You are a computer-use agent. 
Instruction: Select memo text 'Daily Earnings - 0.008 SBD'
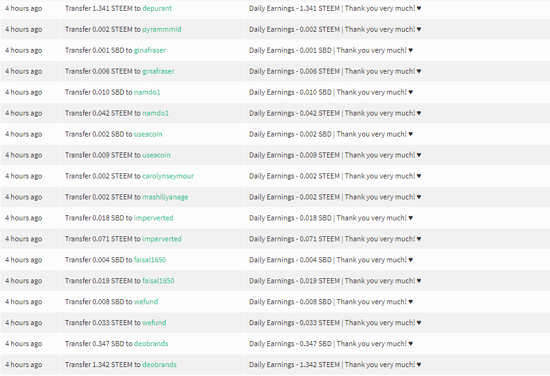(290, 302)
